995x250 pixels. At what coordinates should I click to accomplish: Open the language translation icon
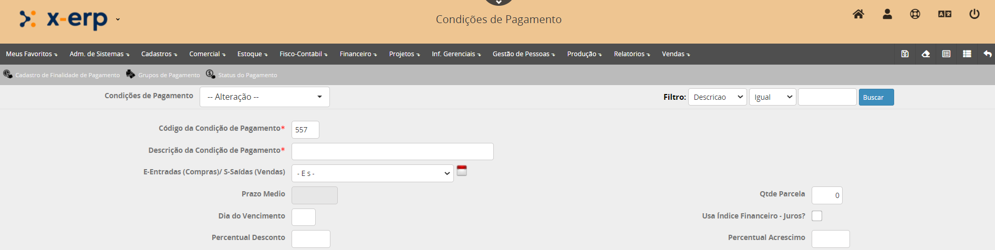click(945, 14)
